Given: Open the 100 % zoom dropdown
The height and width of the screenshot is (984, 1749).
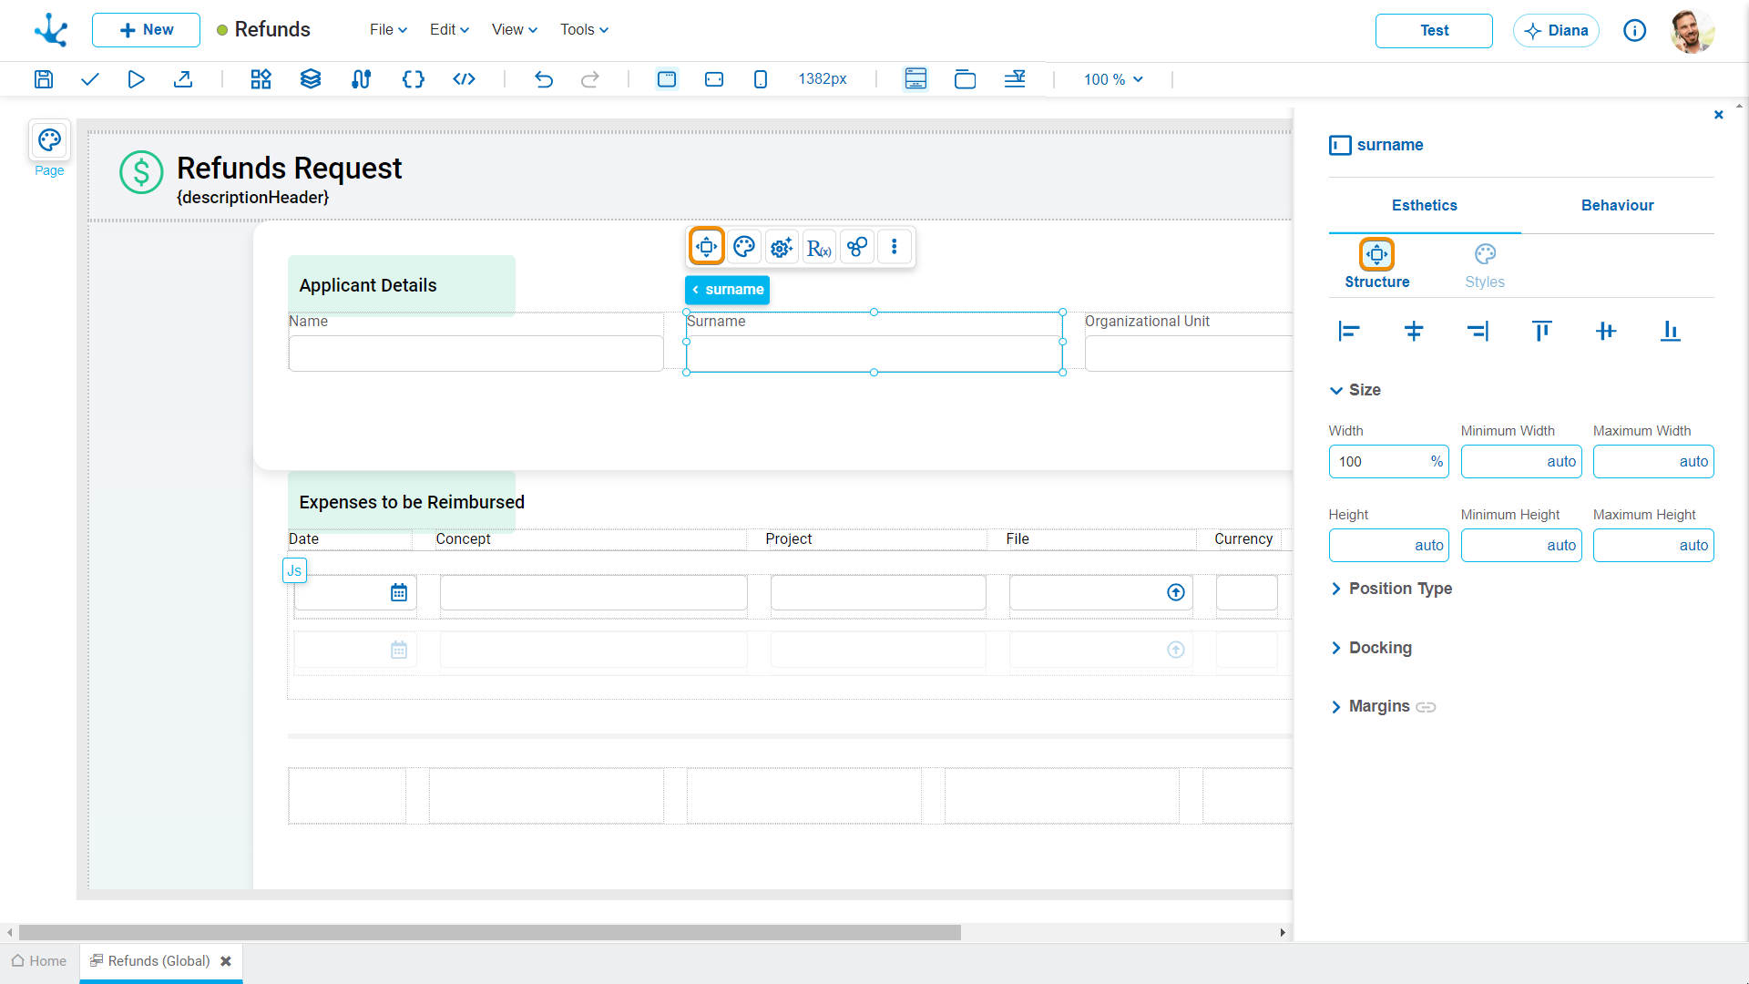Looking at the screenshot, I should (x=1113, y=79).
